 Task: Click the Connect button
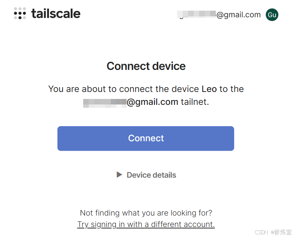[146, 138]
